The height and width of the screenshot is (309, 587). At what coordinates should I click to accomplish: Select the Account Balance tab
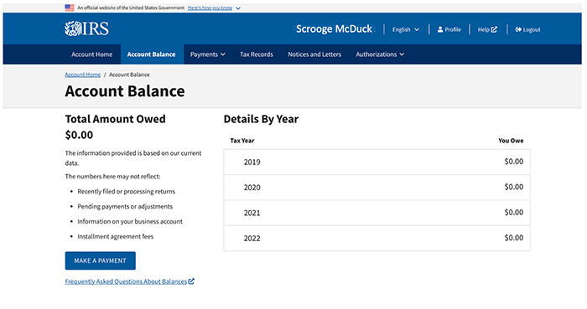coord(151,54)
